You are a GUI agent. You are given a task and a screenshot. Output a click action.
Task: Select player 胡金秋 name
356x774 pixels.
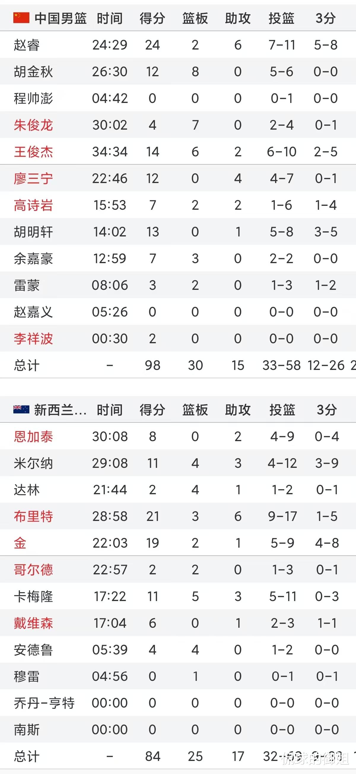[33, 72]
